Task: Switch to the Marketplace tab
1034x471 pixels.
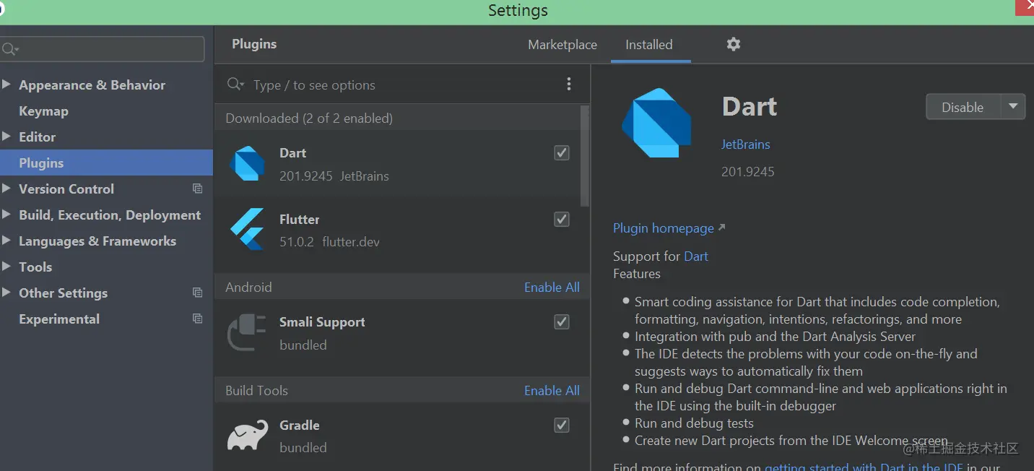Action: coord(562,45)
